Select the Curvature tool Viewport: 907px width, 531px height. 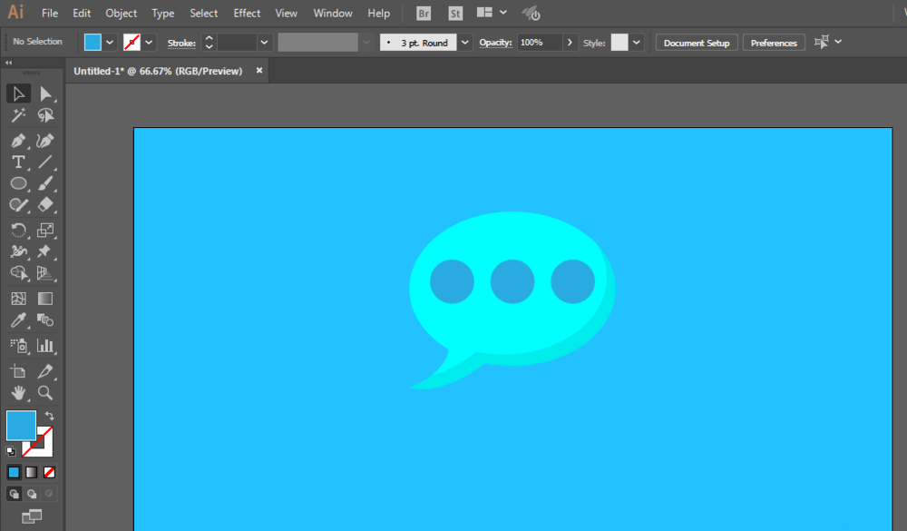pos(45,141)
